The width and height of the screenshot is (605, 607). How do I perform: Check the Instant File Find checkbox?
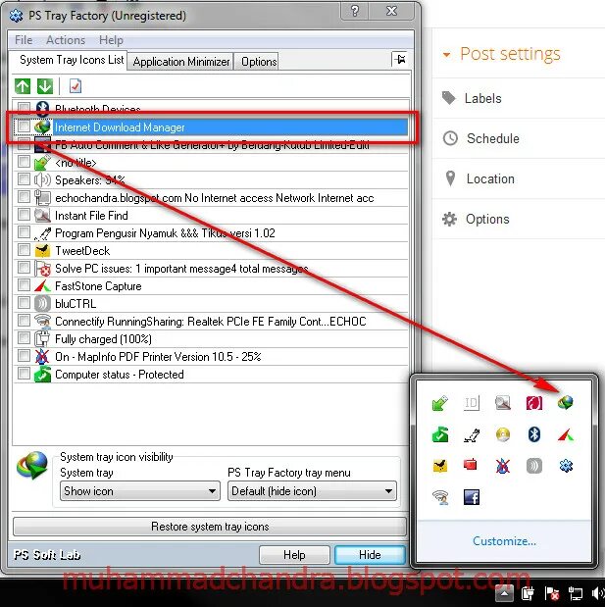click(x=24, y=214)
